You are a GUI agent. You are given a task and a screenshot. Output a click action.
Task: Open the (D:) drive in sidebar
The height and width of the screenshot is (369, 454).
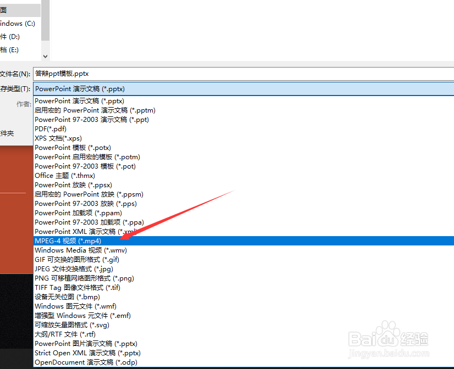tap(10, 37)
